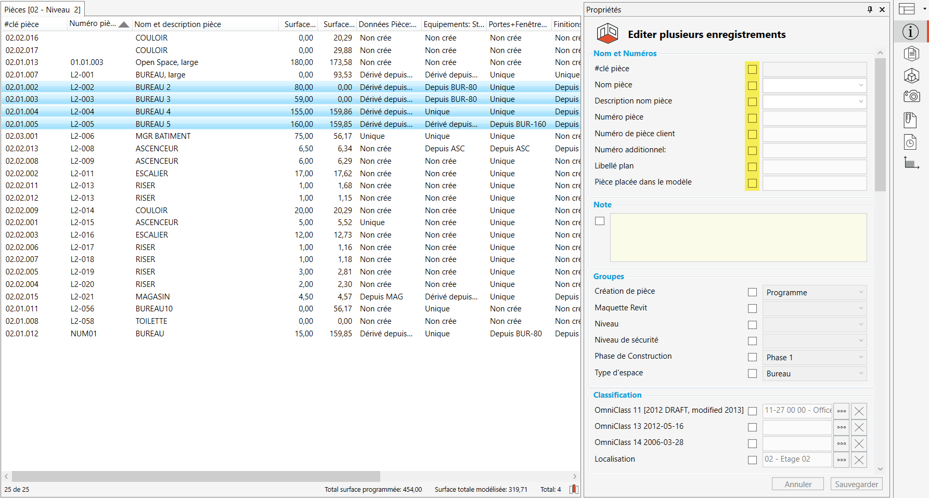Click the paperclip attachments icon
This screenshot has height=498, width=929.
[x=910, y=120]
